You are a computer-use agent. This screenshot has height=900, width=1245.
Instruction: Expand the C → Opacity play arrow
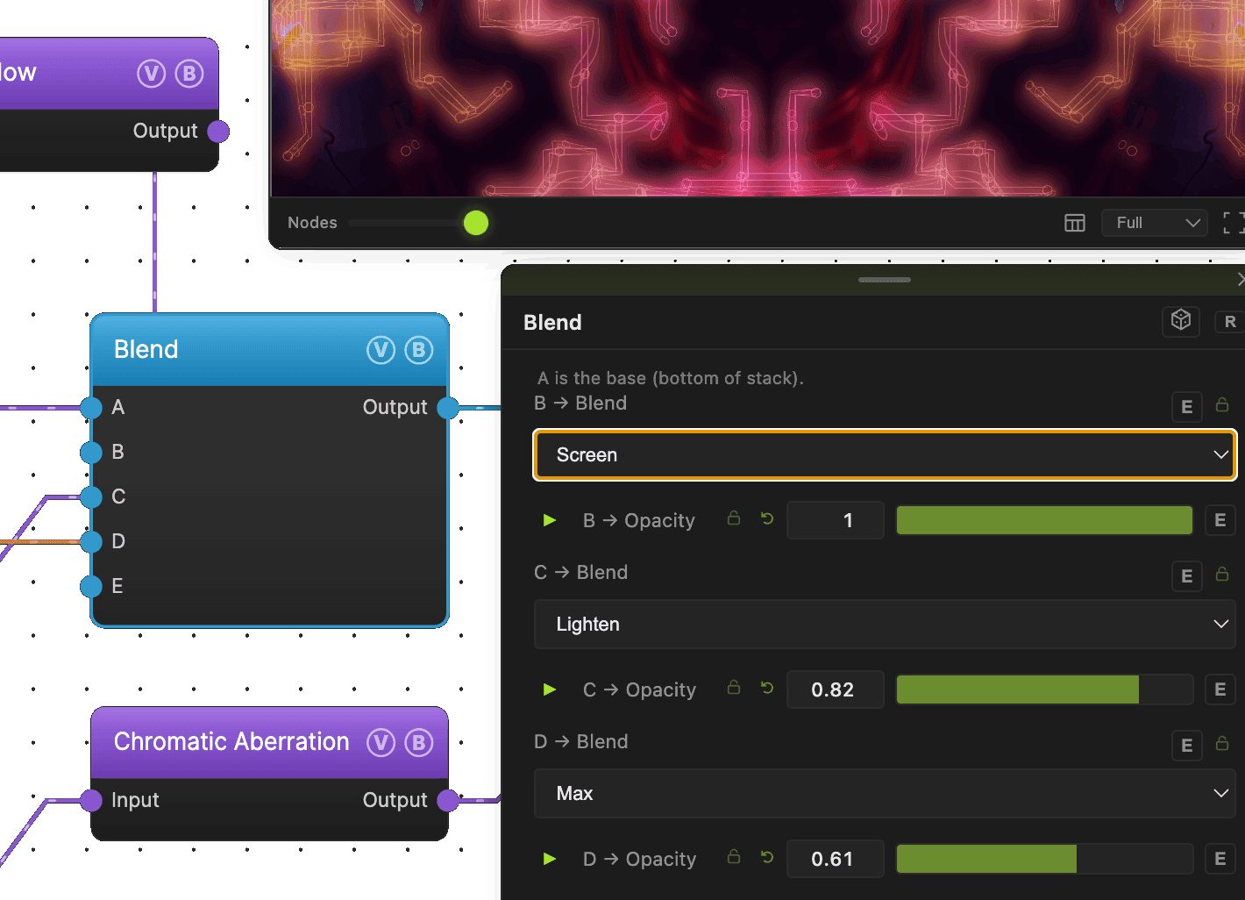pyautogui.click(x=550, y=689)
